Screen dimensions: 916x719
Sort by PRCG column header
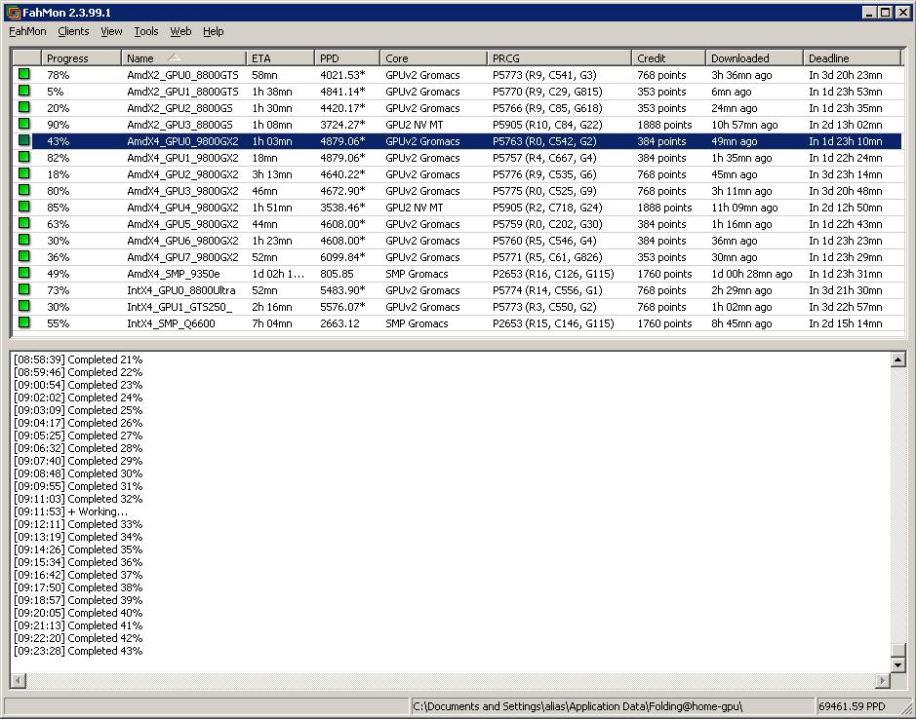click(x=560, y=58)
